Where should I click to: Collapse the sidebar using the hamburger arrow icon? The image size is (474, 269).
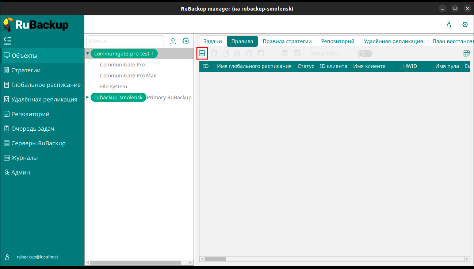(7, 40)
